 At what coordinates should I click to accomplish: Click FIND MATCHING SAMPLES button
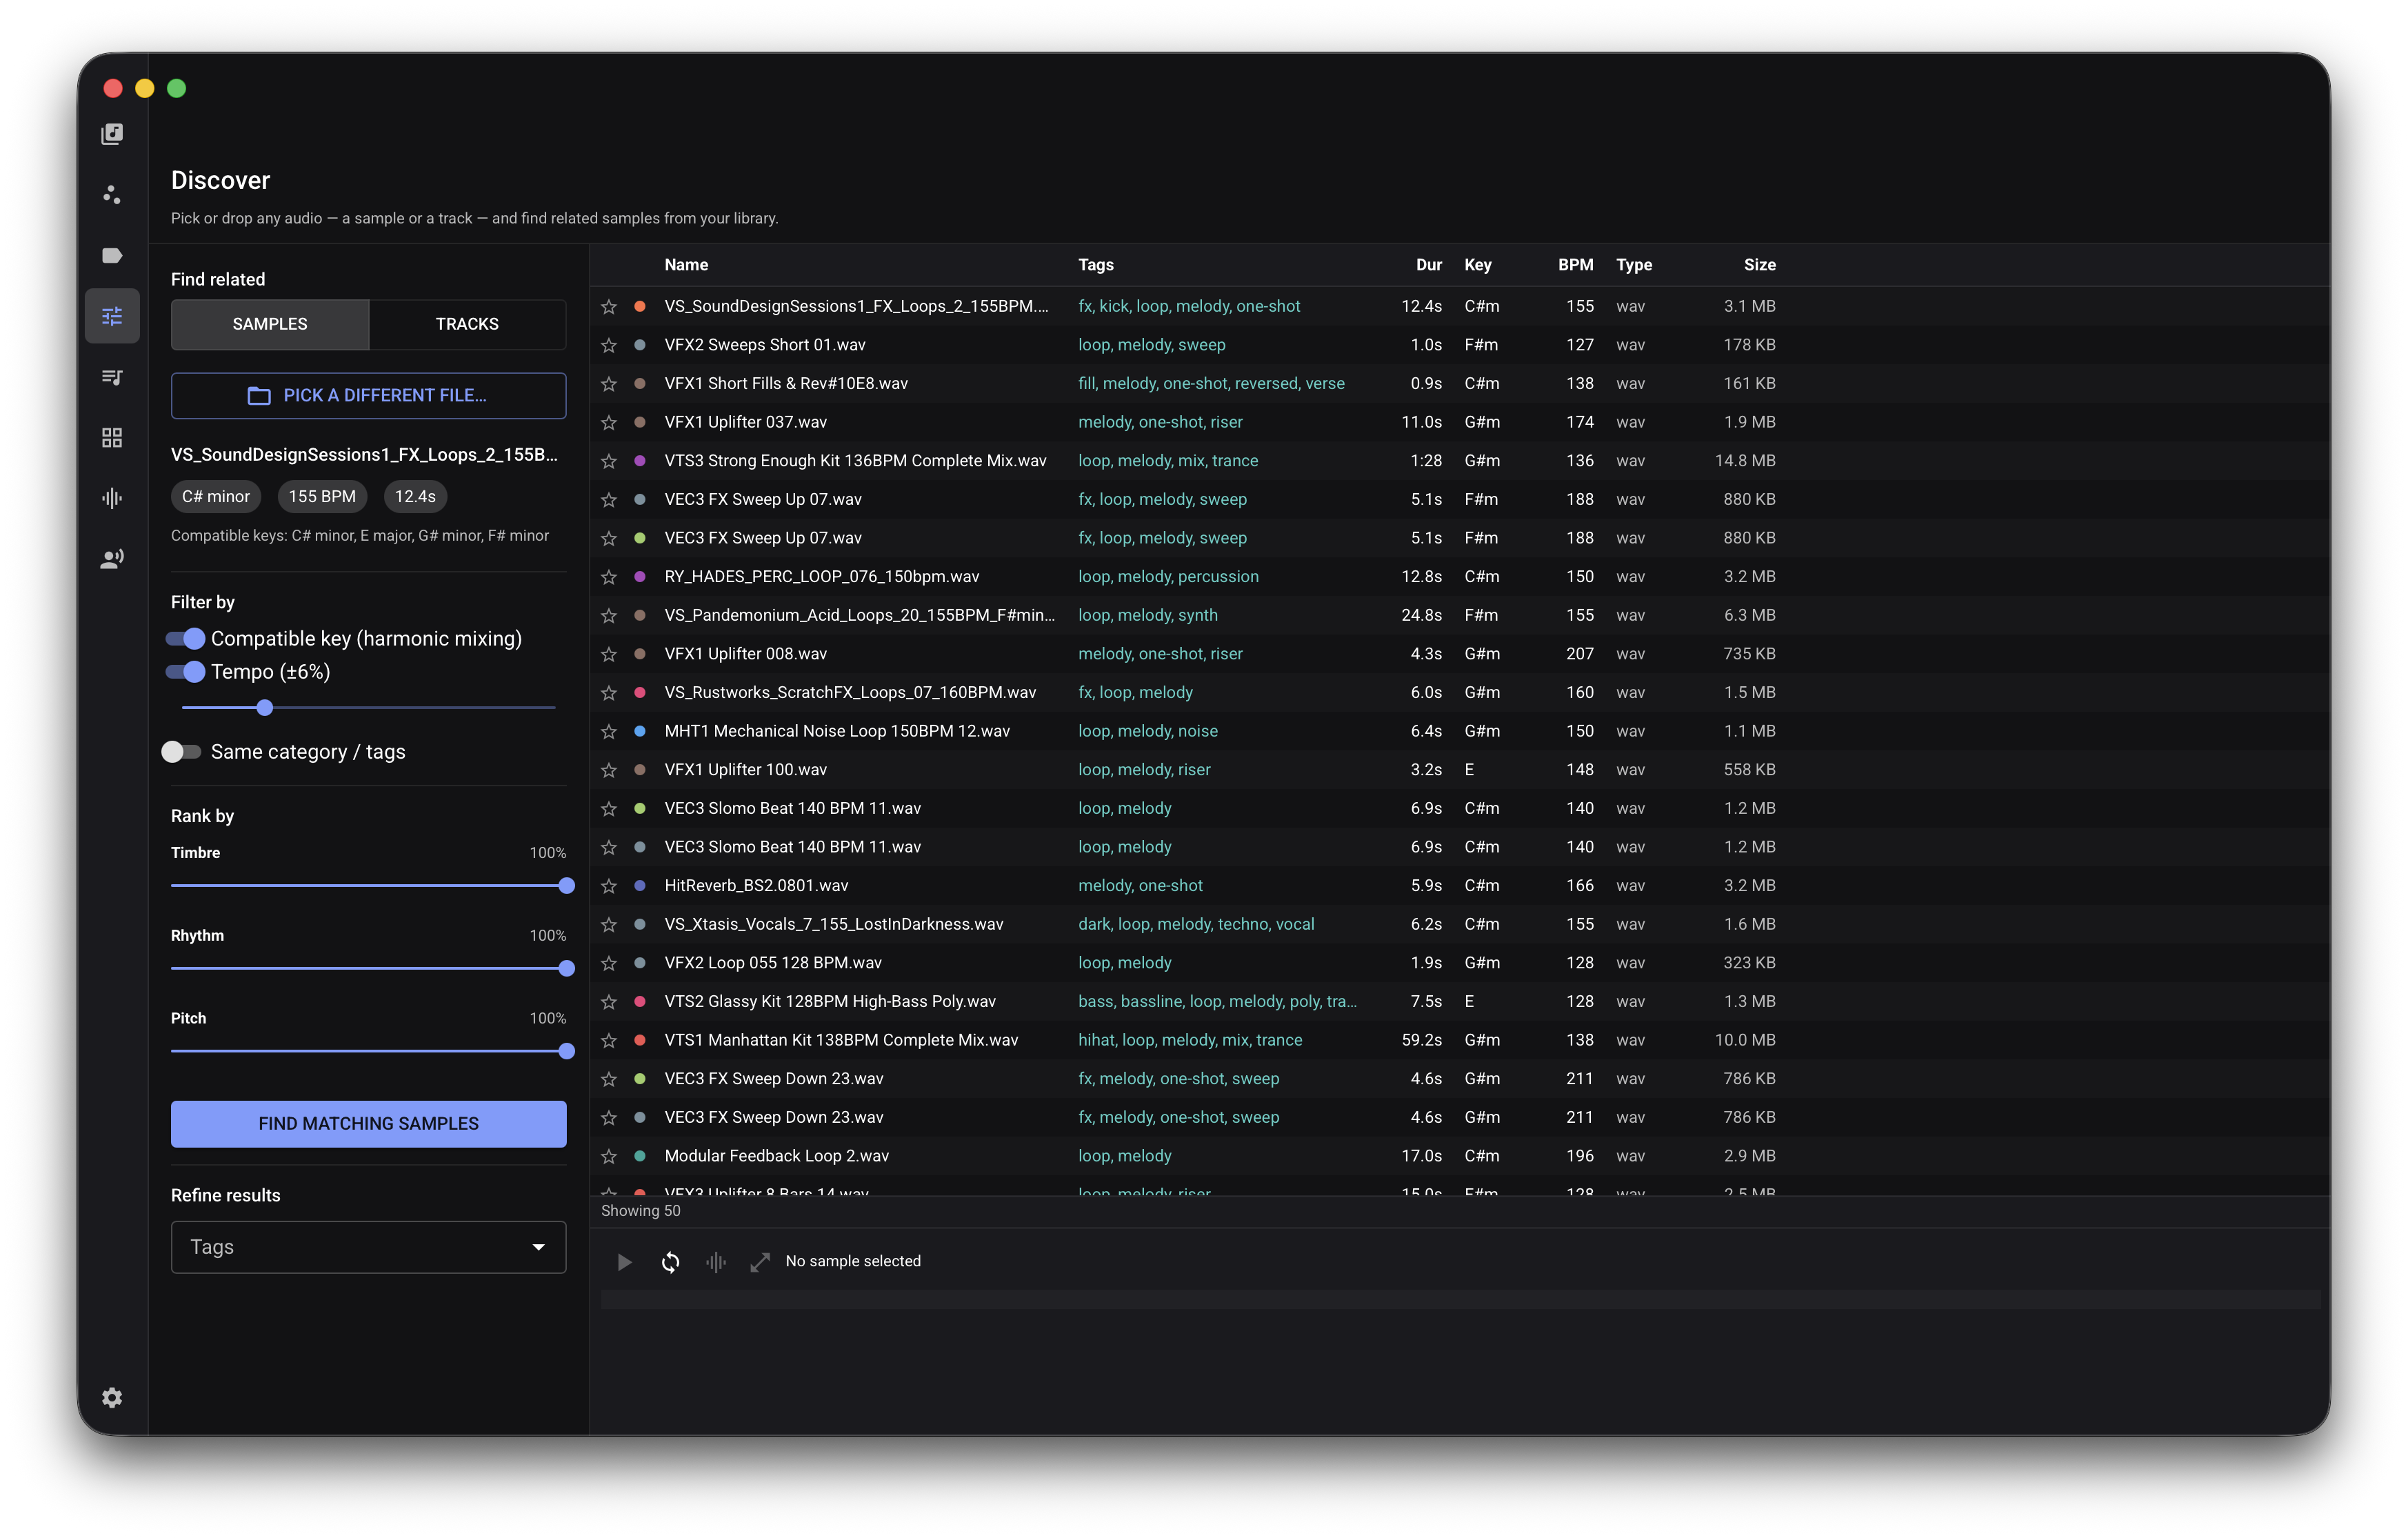(x=368, y=1123)
